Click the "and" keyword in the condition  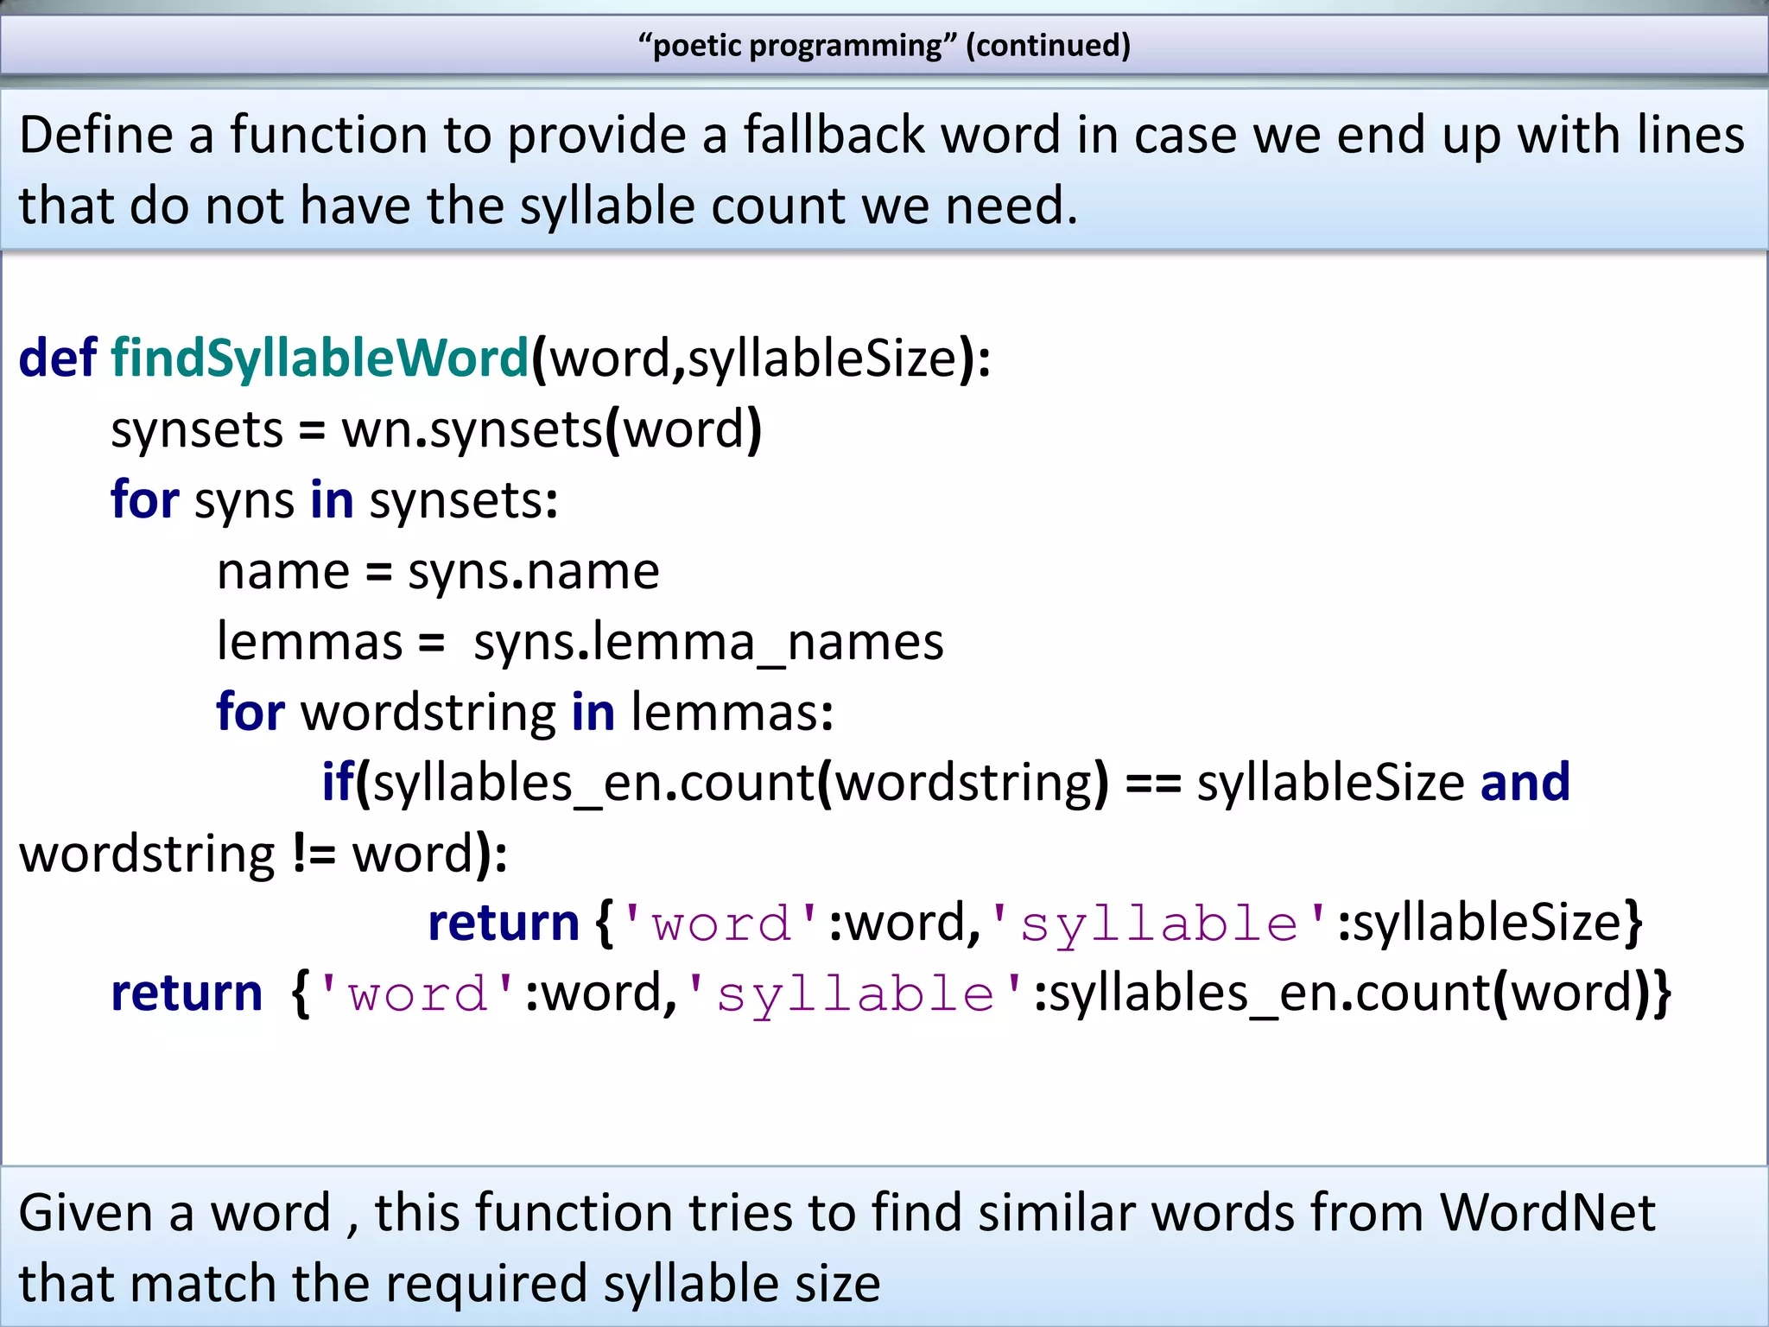click(1525, 783)
